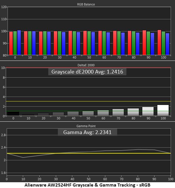175x188 pixels.
Task: Select the blue bar at level 30 in RGB Balance
Action: click(x=64, y=44)
